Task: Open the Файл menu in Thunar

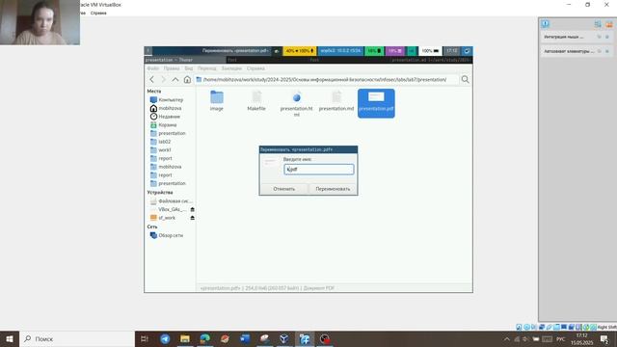Action: pos(153,68)
